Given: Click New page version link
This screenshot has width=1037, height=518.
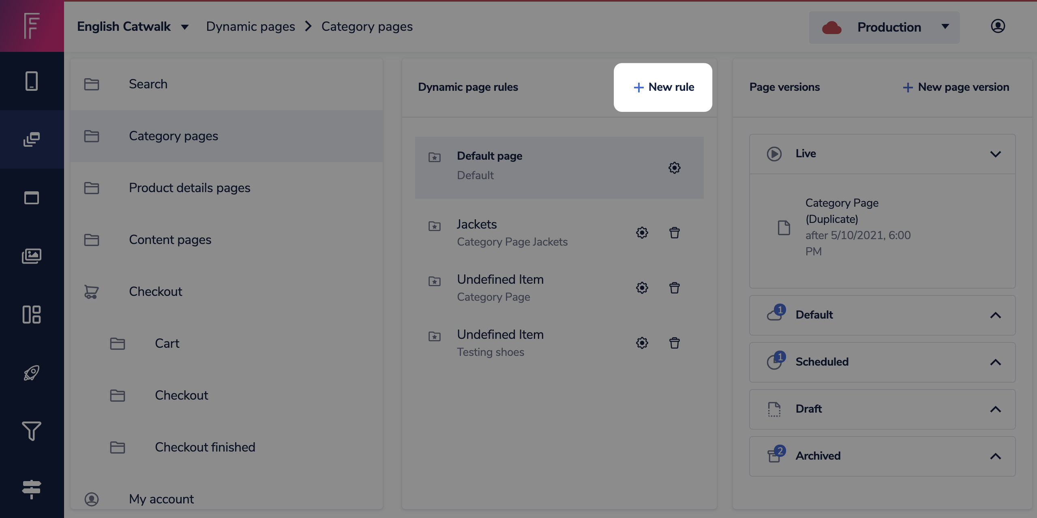Looking at the screenshot, I should (x=956, y=87).
